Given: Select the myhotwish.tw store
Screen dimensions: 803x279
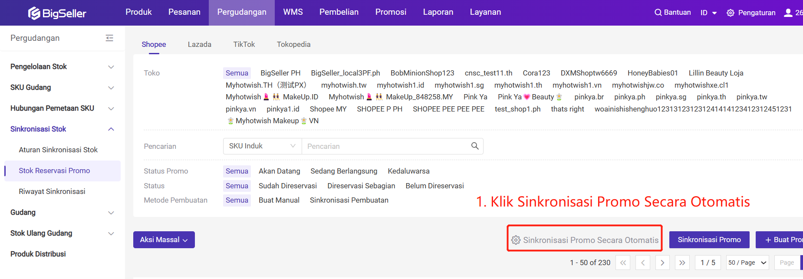Looking at the screenshot, I should (x=344, y=85).
